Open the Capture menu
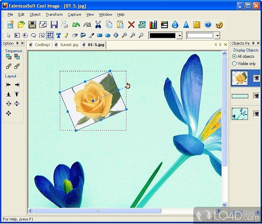 [x=75, y=14]
